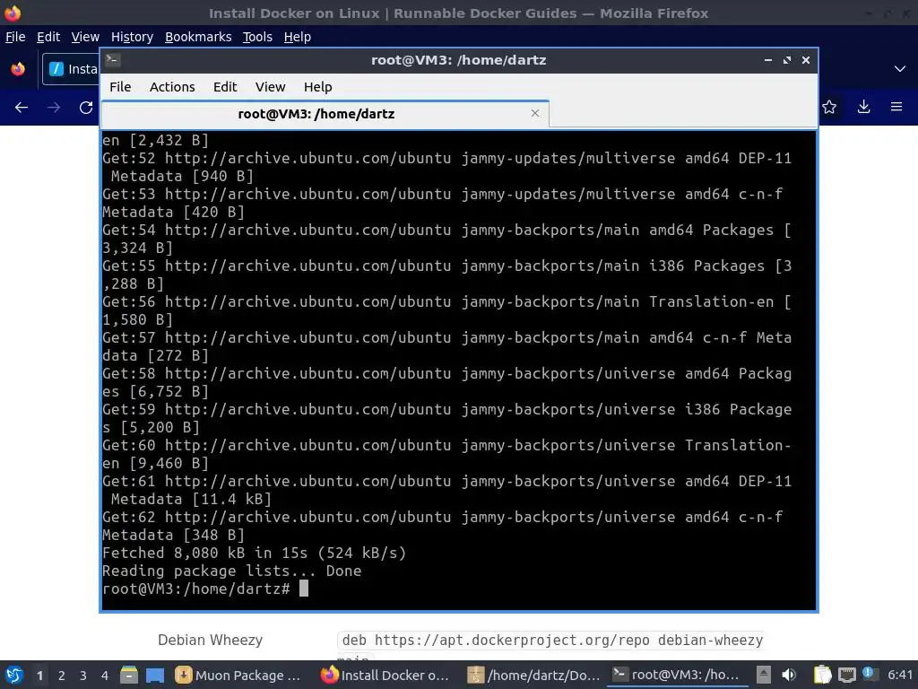Open Firefox Bookmarks menu

(x=198, y=37)
